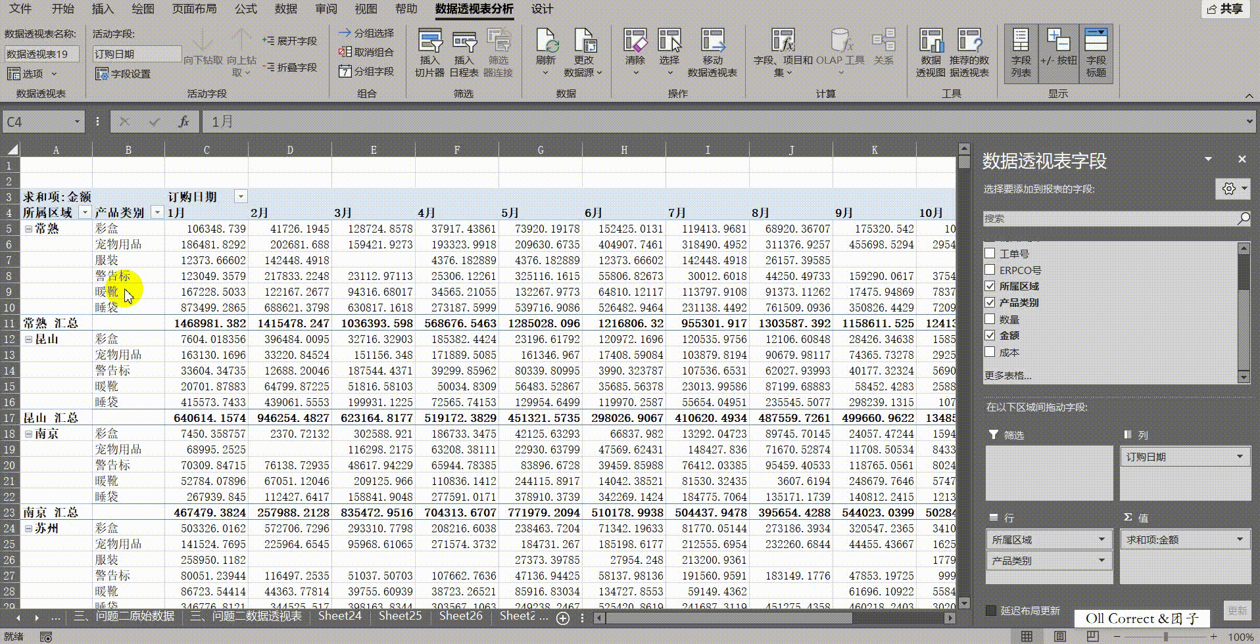
Task: Toggle Field Headers (字段标题) display
Action: point(1096,54)
